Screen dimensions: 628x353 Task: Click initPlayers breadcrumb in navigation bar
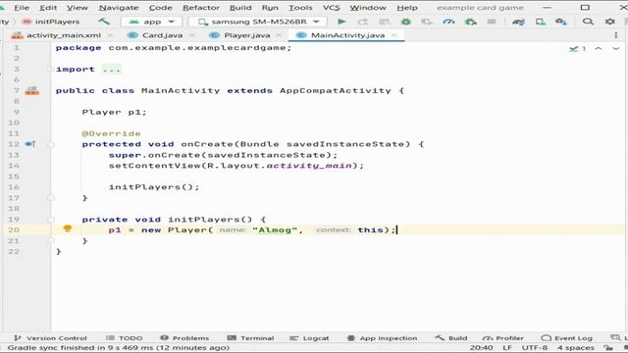coord(51,22)
